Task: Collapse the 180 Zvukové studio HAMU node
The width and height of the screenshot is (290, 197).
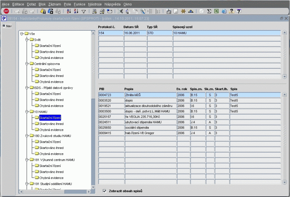Action: pos(27,136)
